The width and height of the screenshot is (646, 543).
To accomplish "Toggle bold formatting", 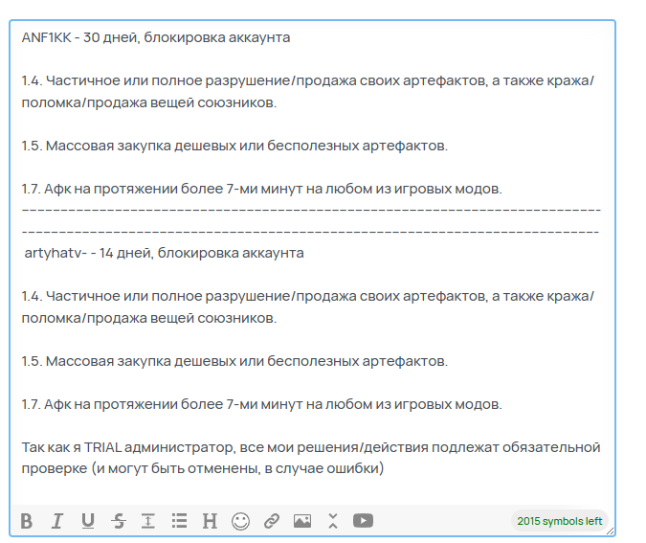I will [27, 521].
